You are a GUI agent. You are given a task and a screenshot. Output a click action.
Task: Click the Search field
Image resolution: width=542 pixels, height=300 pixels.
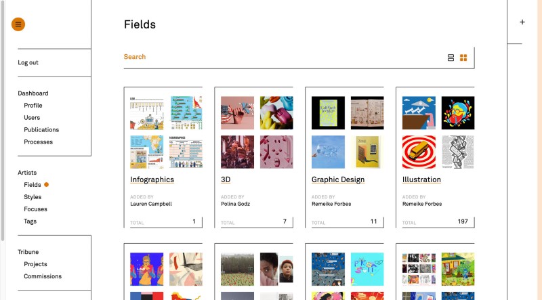tap(271, 57)
